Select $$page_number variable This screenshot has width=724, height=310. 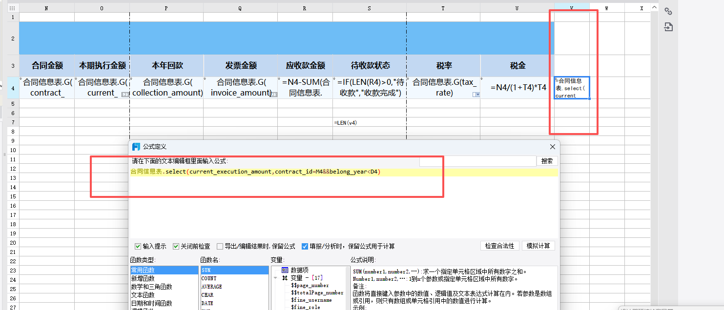[310, 285]
